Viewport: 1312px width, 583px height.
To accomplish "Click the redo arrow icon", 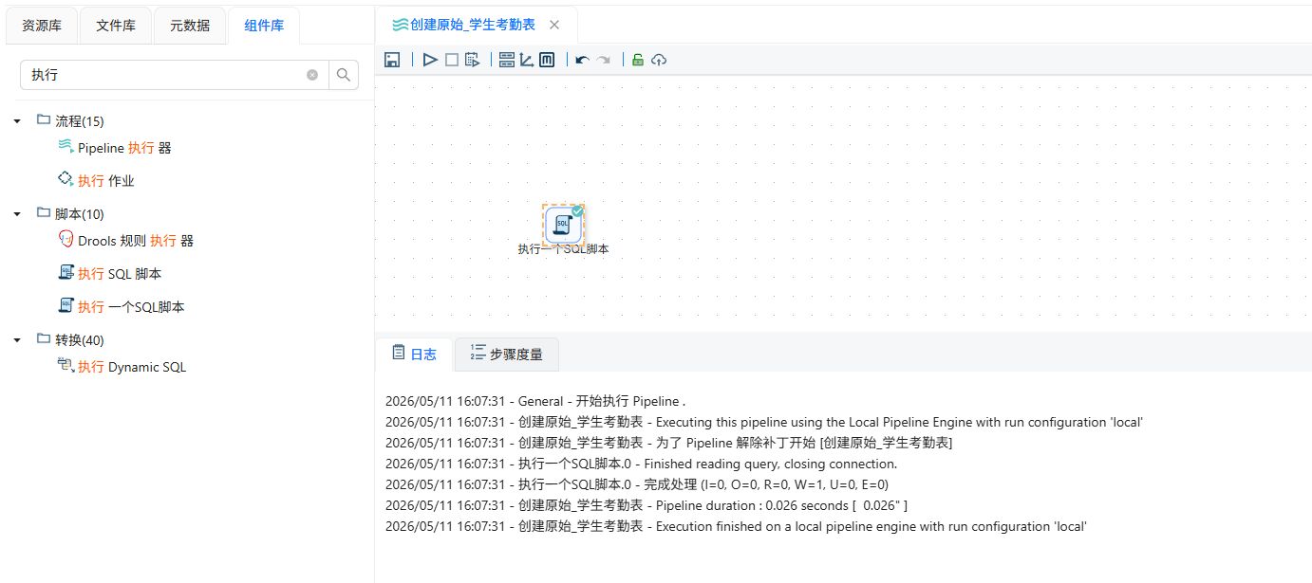I will coord(603,60).
